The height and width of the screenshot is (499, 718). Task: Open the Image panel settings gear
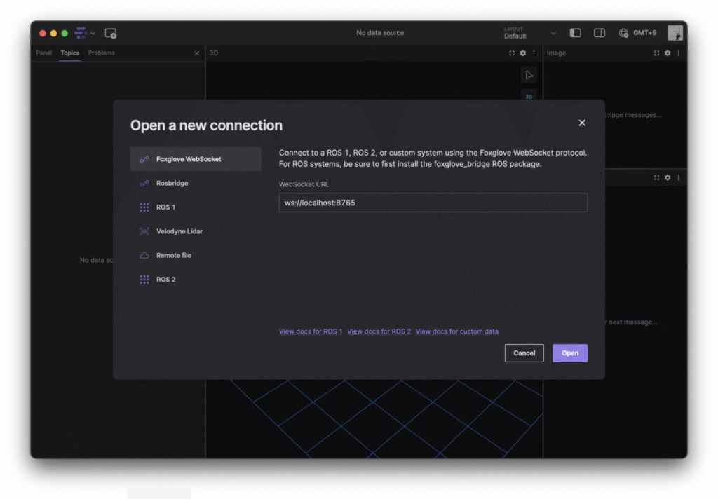coord(668,53)
